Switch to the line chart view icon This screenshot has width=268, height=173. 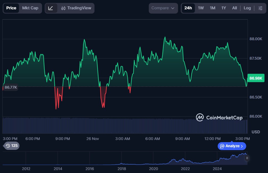coord(51,8)
